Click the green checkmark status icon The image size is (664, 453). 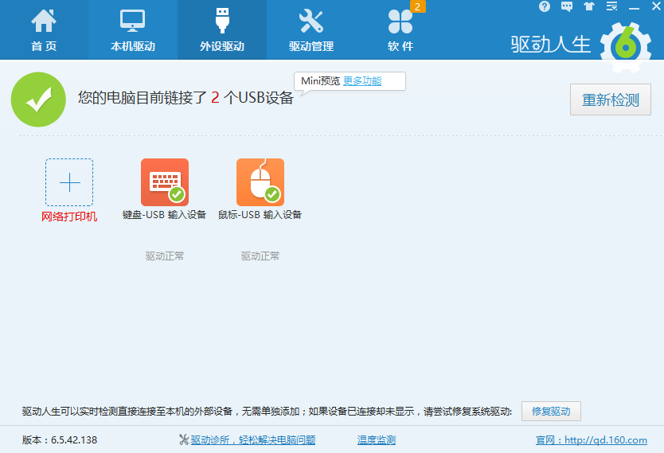pyautogui.click(x=38, y=100)
